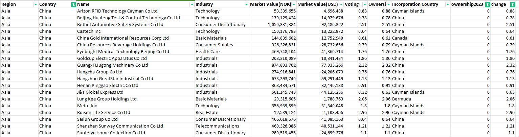Screen dimensions: 519x137
Task: Expand the Ownership column filter dropdown
Action: [388, 4]
